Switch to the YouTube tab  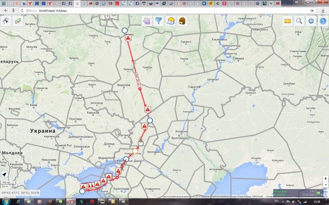click(278, 4)
